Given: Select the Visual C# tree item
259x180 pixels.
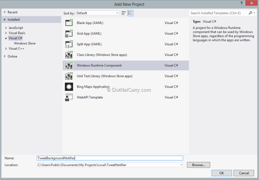Looking at the screenshot, I should coord(15,38).
